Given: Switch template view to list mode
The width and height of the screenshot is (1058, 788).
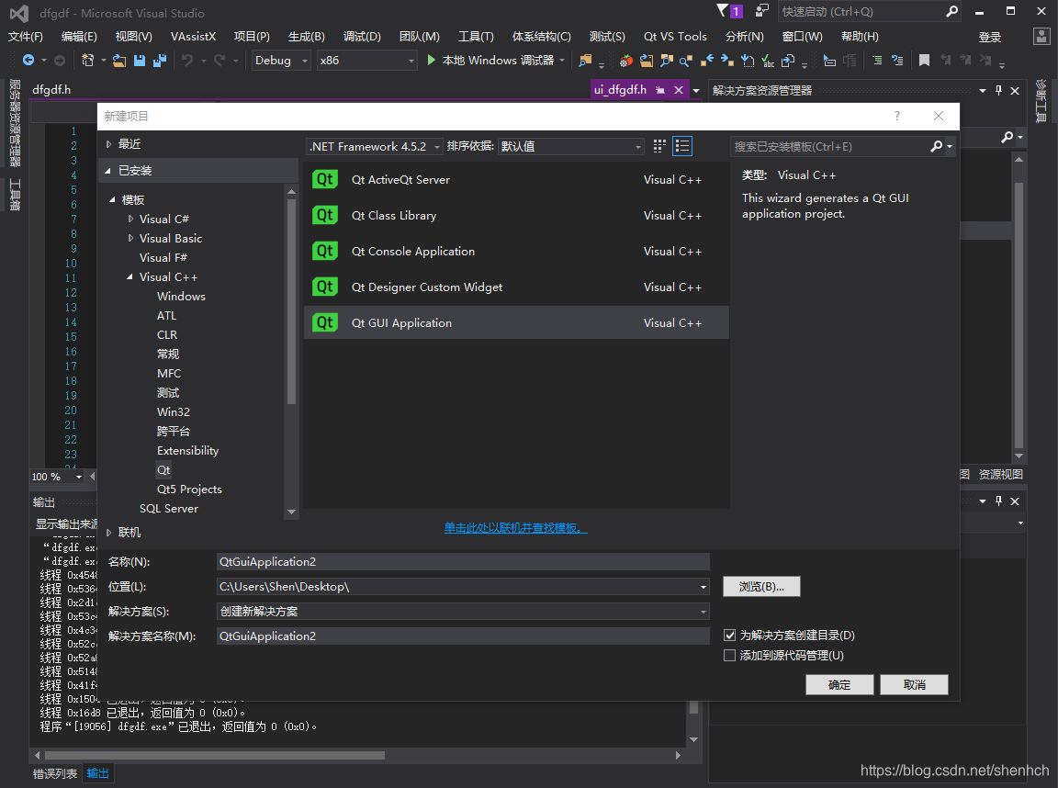Looking at the screenshot, I should click(683, 146).
